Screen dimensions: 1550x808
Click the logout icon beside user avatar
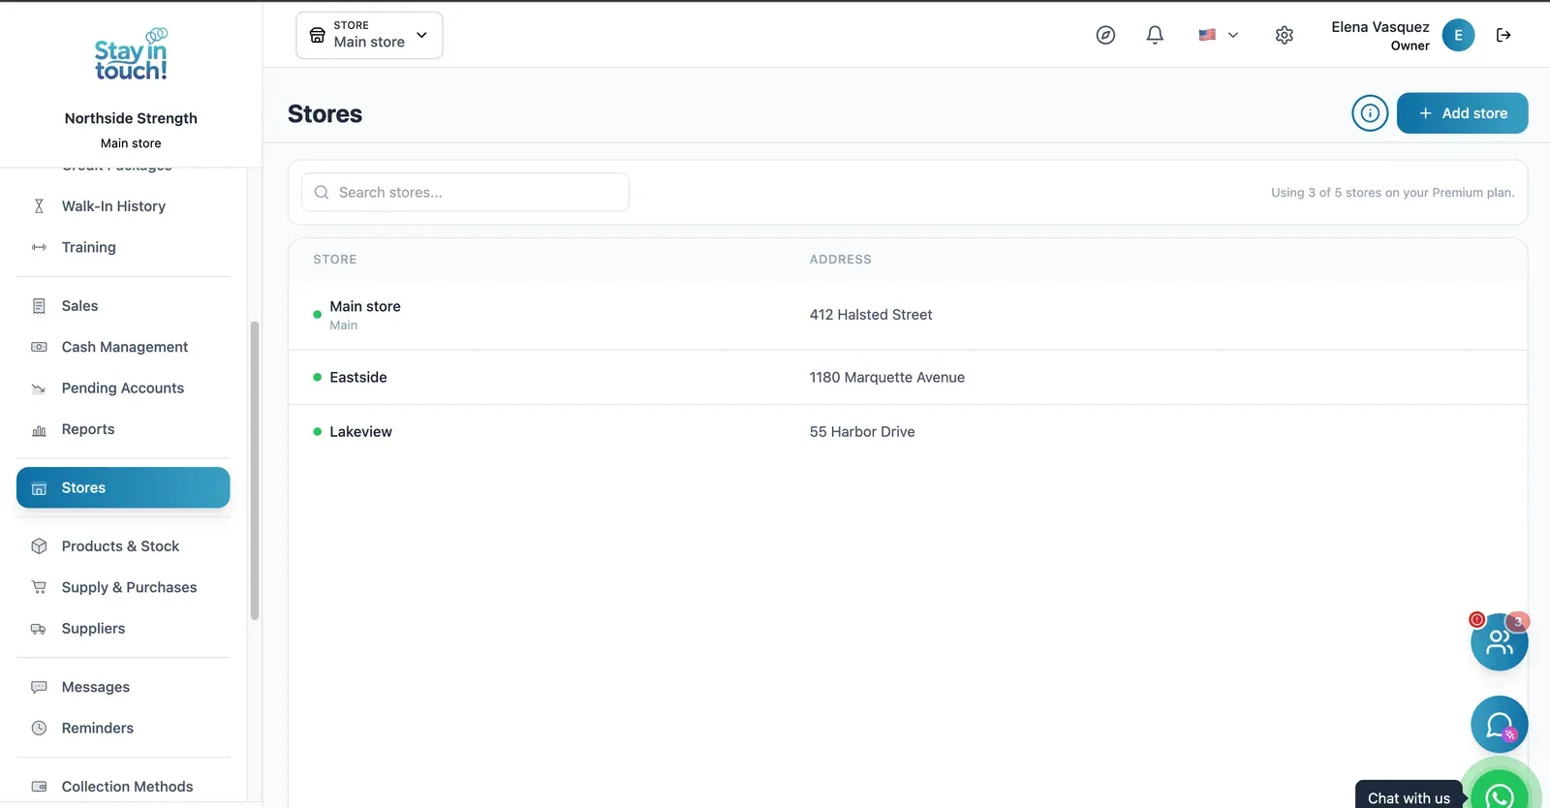[1503, 35]
